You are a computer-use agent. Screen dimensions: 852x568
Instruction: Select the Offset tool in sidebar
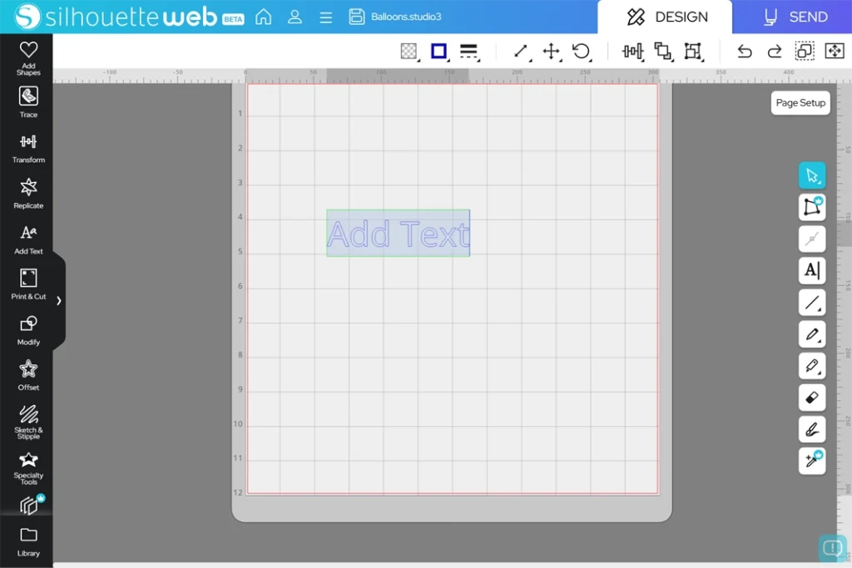pyautogui.click(x=28, y=374)
